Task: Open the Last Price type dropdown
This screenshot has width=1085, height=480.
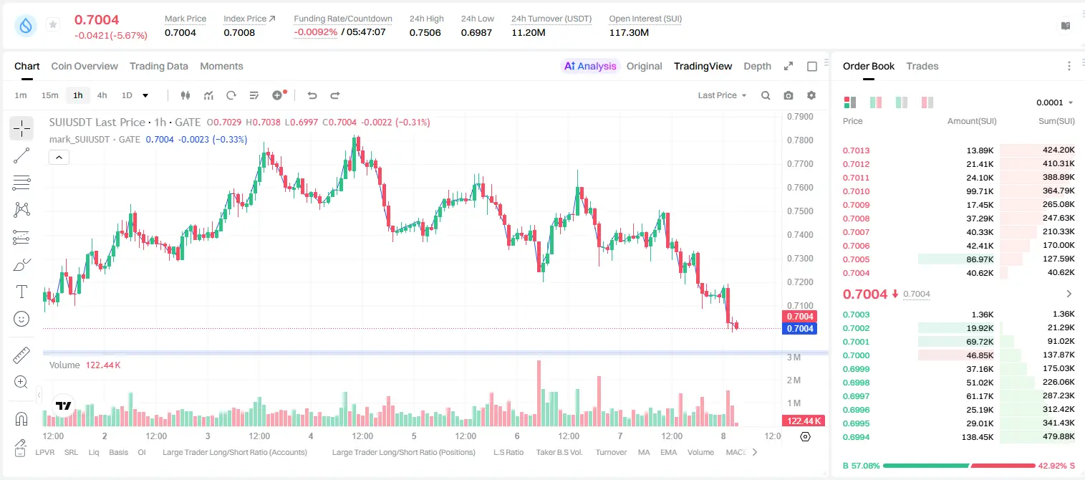Action: (722, 95)
